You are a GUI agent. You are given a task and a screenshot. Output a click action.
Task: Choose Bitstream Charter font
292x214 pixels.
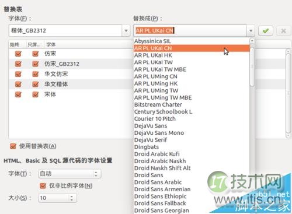(x=192, y=104)
